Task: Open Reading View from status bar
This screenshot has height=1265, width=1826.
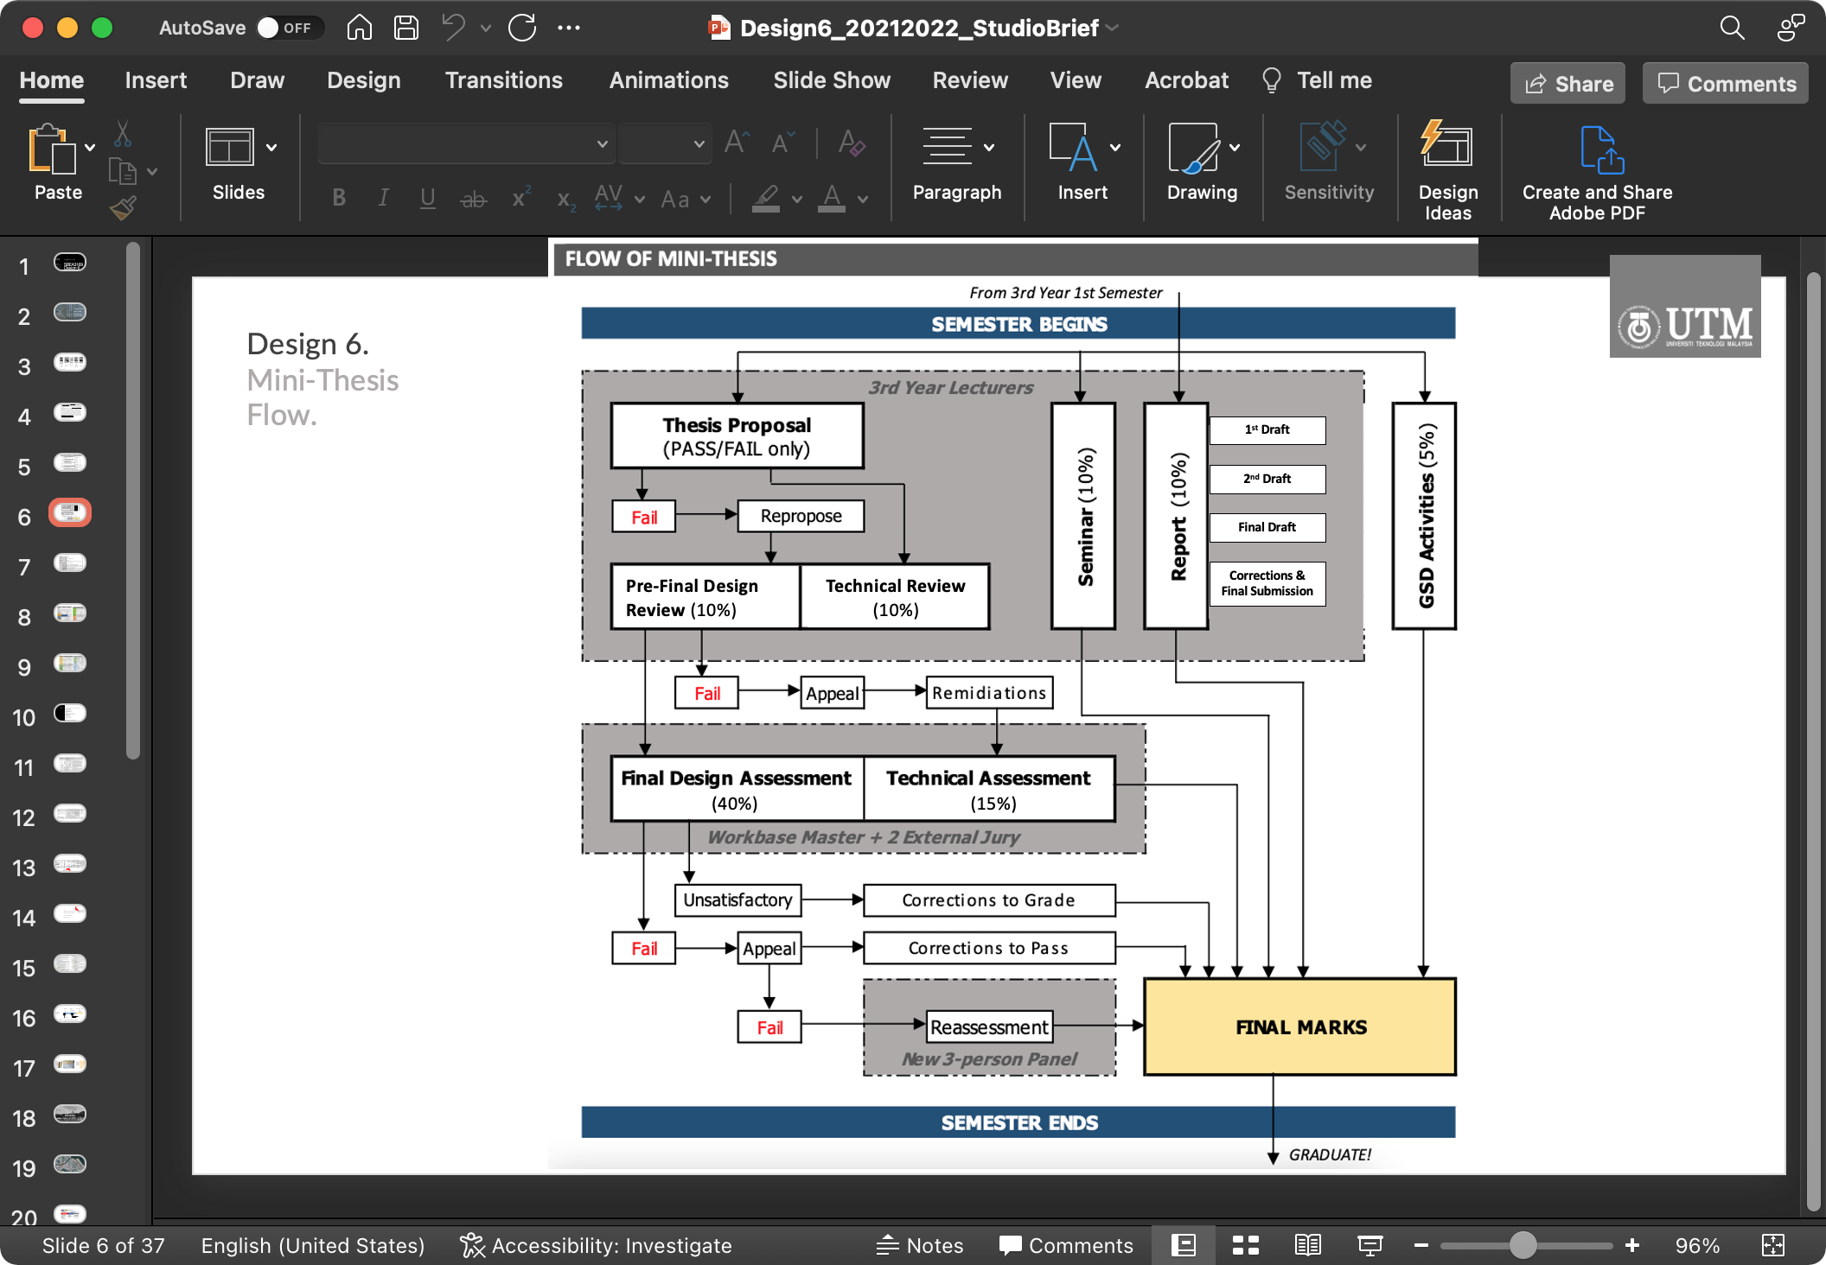Action: [x=1307, y=1245]
